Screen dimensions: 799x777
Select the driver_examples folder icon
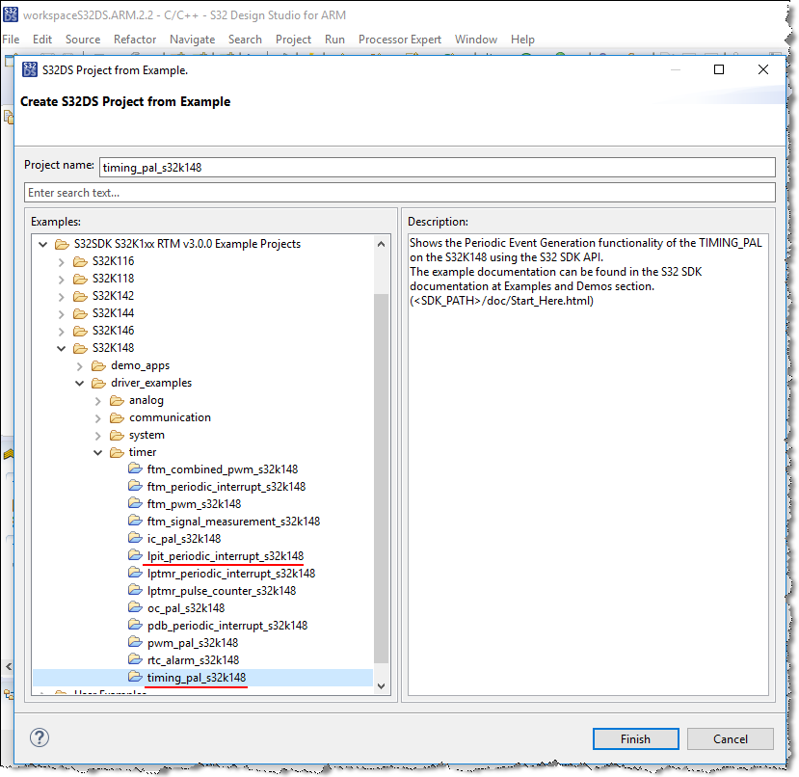coord(98,383)
